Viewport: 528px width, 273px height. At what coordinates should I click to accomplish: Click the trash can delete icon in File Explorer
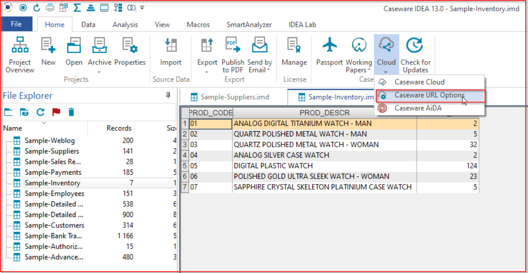71,112
